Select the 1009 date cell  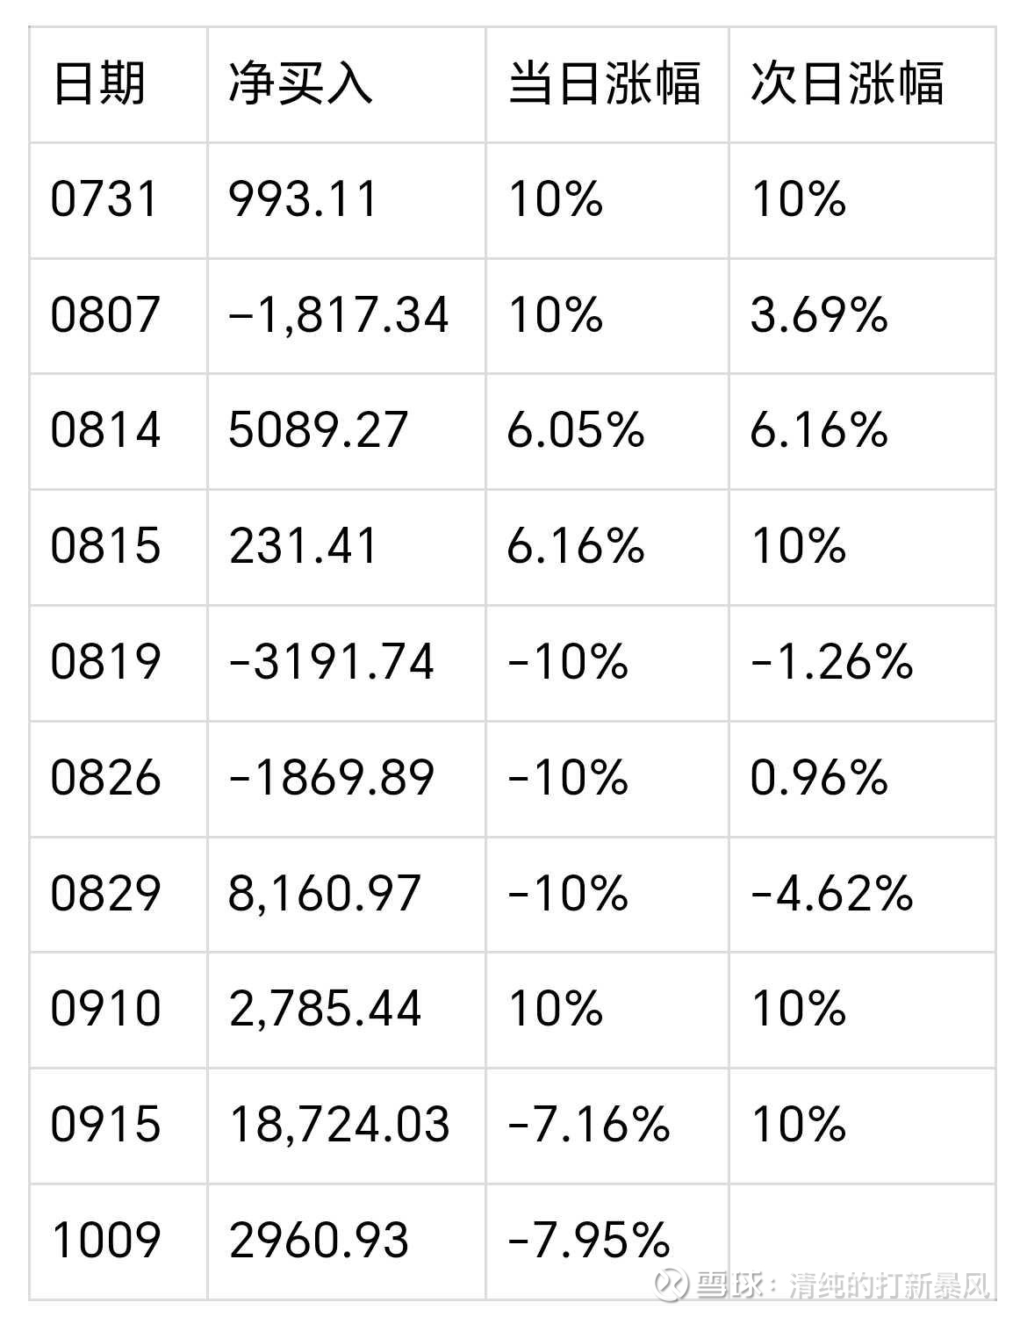click(105, 1241)
